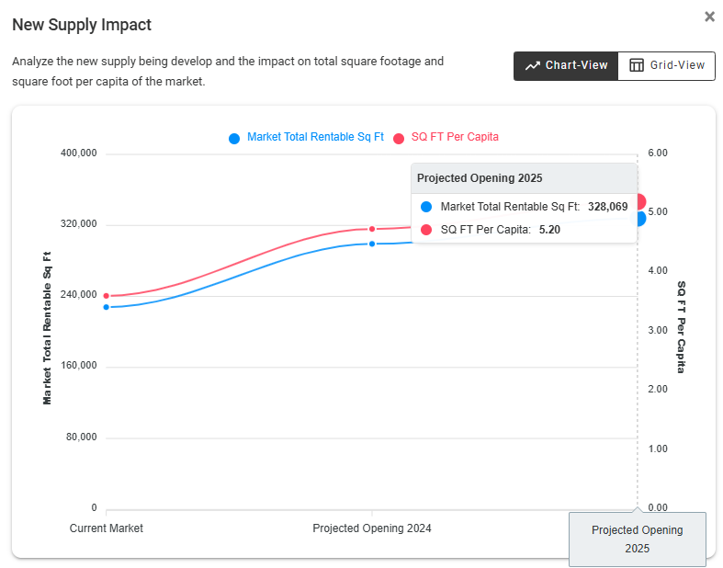
Task: Click the Current Market x-axis label
Action: click(x=107, y=528)
